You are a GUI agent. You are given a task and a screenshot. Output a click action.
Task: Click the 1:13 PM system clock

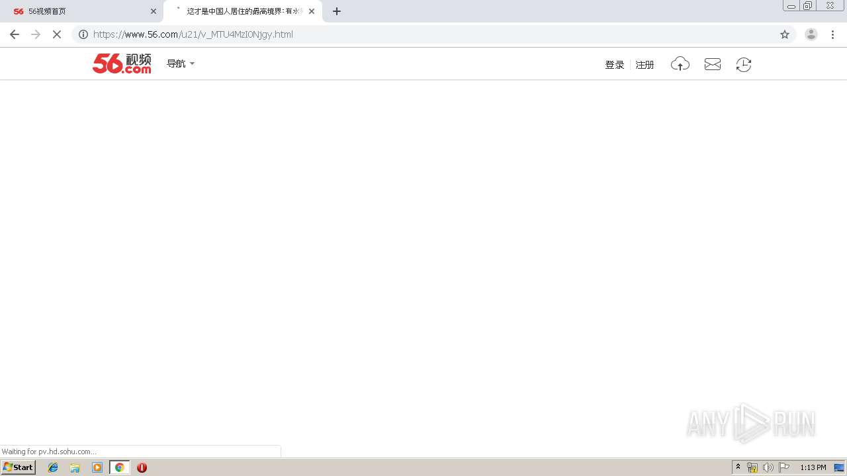[x=813, y=467]
